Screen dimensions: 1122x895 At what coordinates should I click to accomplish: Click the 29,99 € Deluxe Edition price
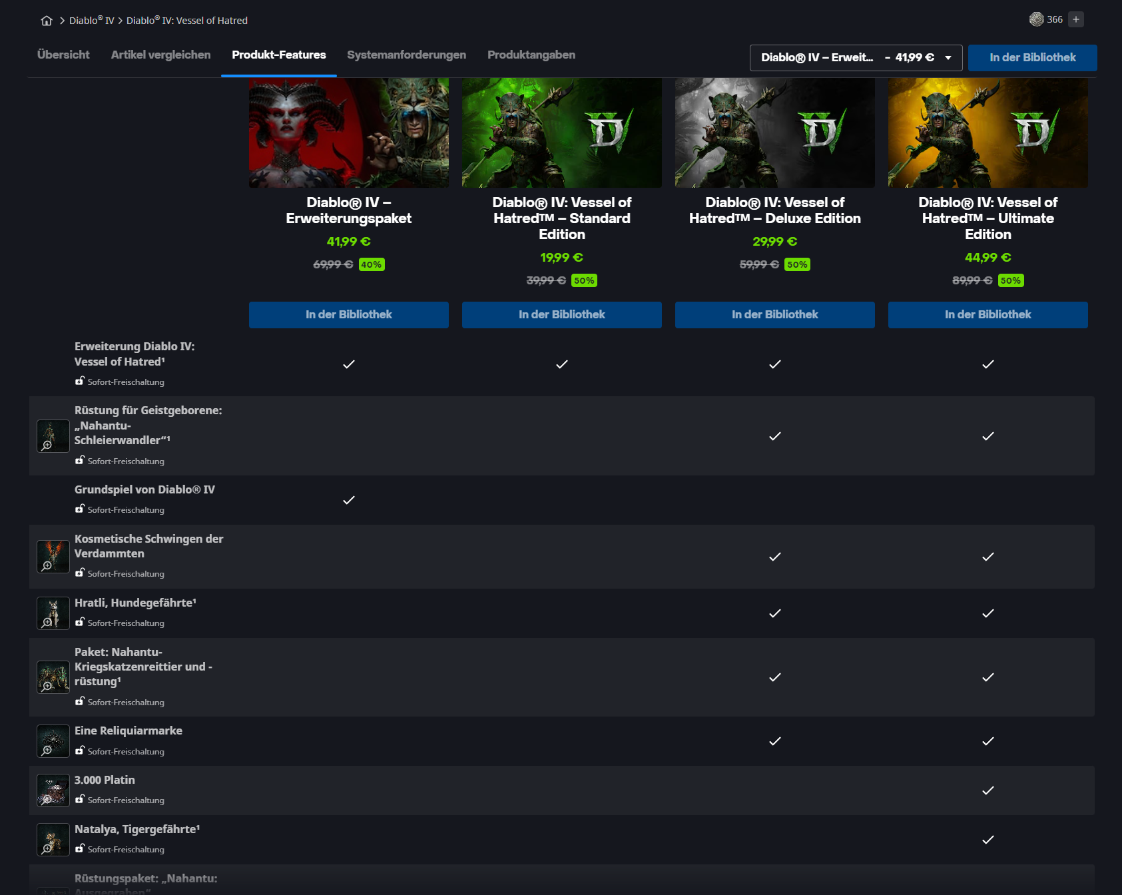pos(775,242)
